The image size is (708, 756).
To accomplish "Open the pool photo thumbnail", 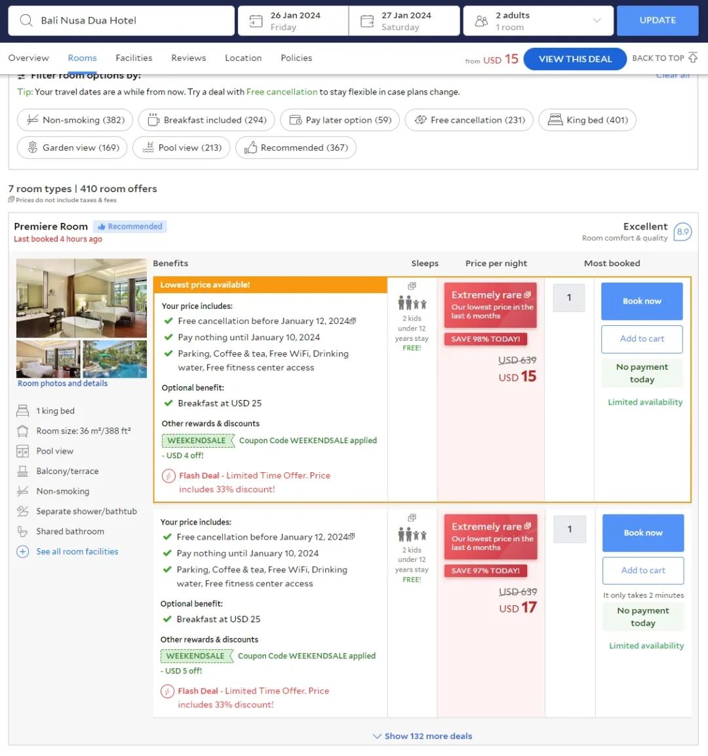I will pos(115,359).
